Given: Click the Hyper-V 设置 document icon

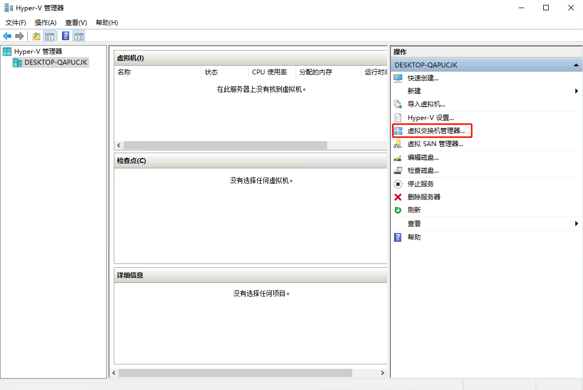Looking at the screenshot, I should click(398, 118).
